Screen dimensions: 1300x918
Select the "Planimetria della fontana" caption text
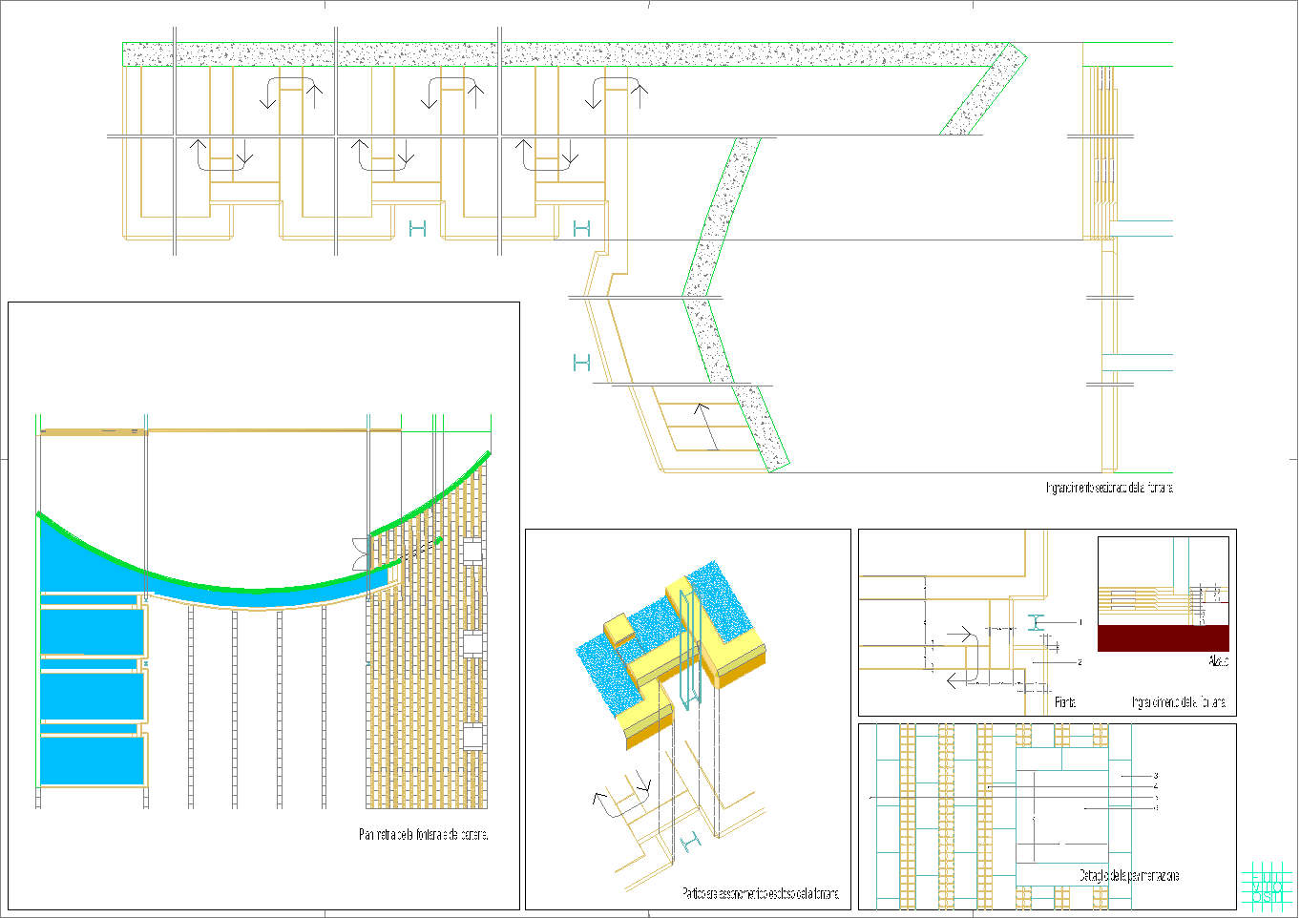[x=423, y=834]
